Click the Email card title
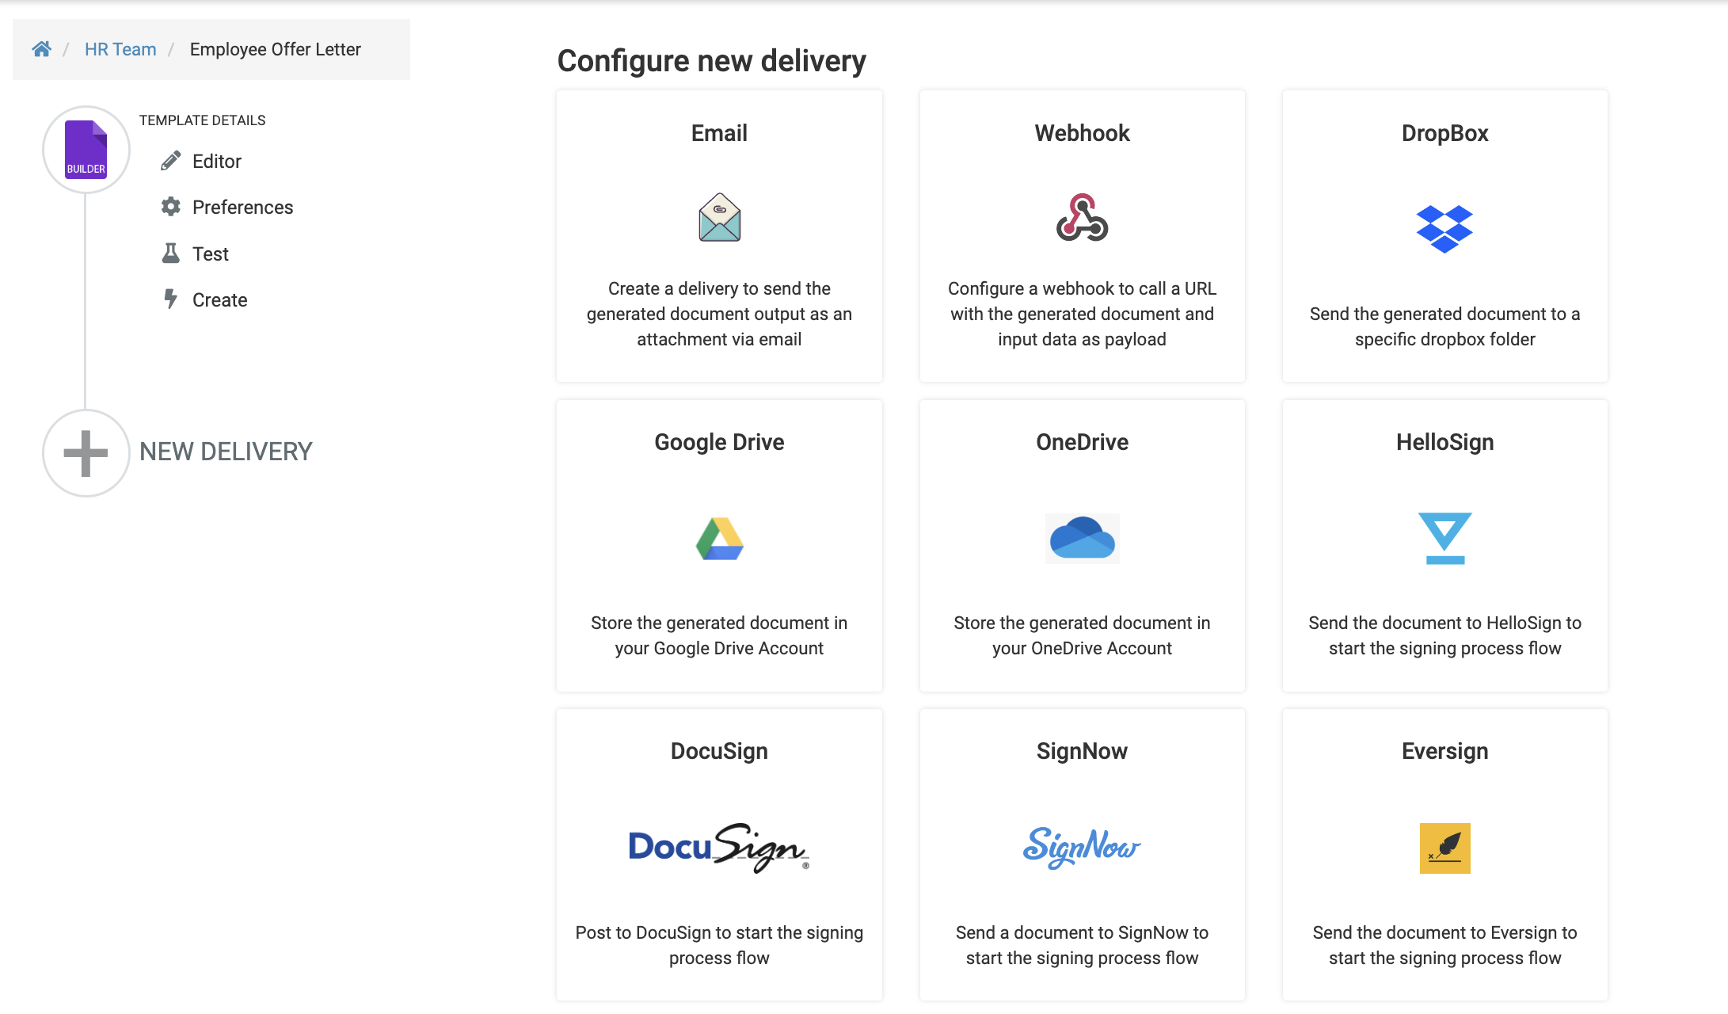The image size is (1728, 1014). click(719, 133)
